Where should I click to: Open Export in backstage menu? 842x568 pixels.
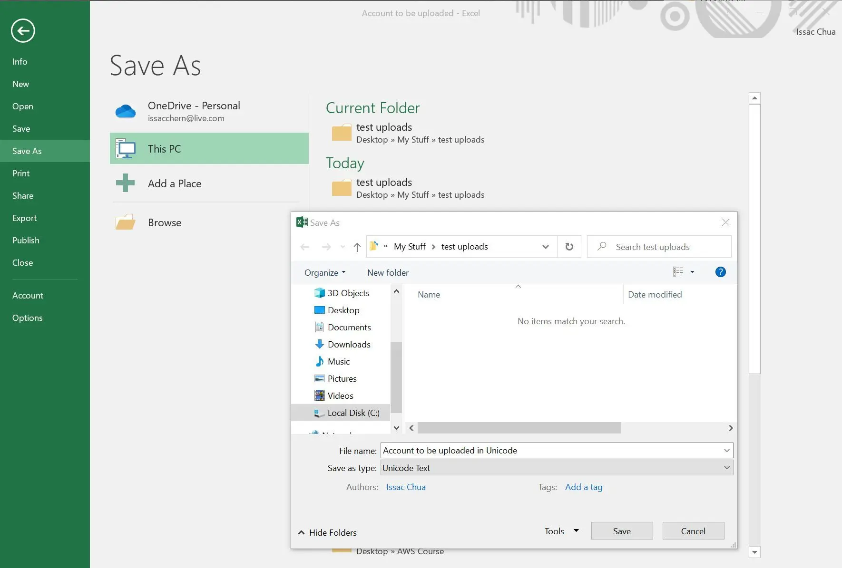pos(25,218)
